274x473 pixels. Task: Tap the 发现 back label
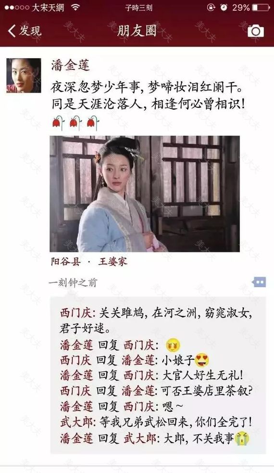[x=30, y=31]
